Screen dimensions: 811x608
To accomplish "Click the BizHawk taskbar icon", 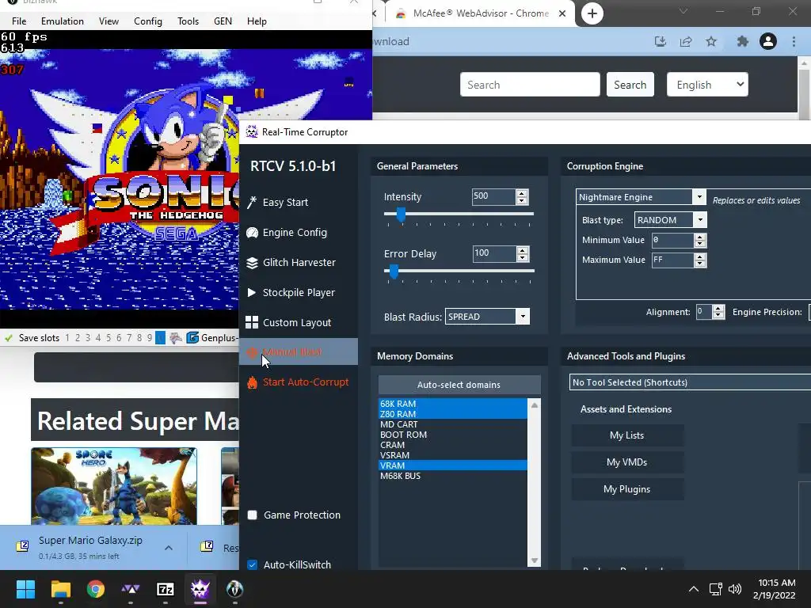I will 234,589.
